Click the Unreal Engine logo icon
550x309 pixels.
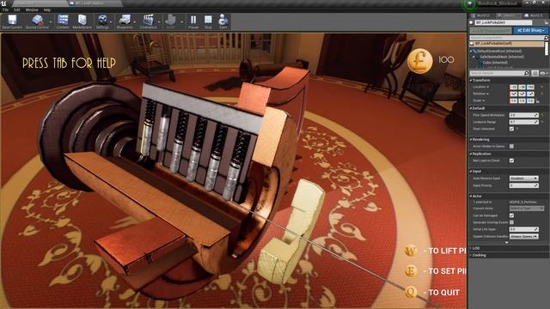tap(3, 3)
